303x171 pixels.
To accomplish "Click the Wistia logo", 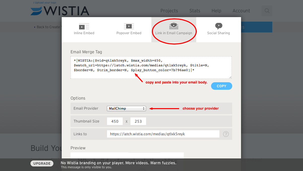I will coord(60,11).
